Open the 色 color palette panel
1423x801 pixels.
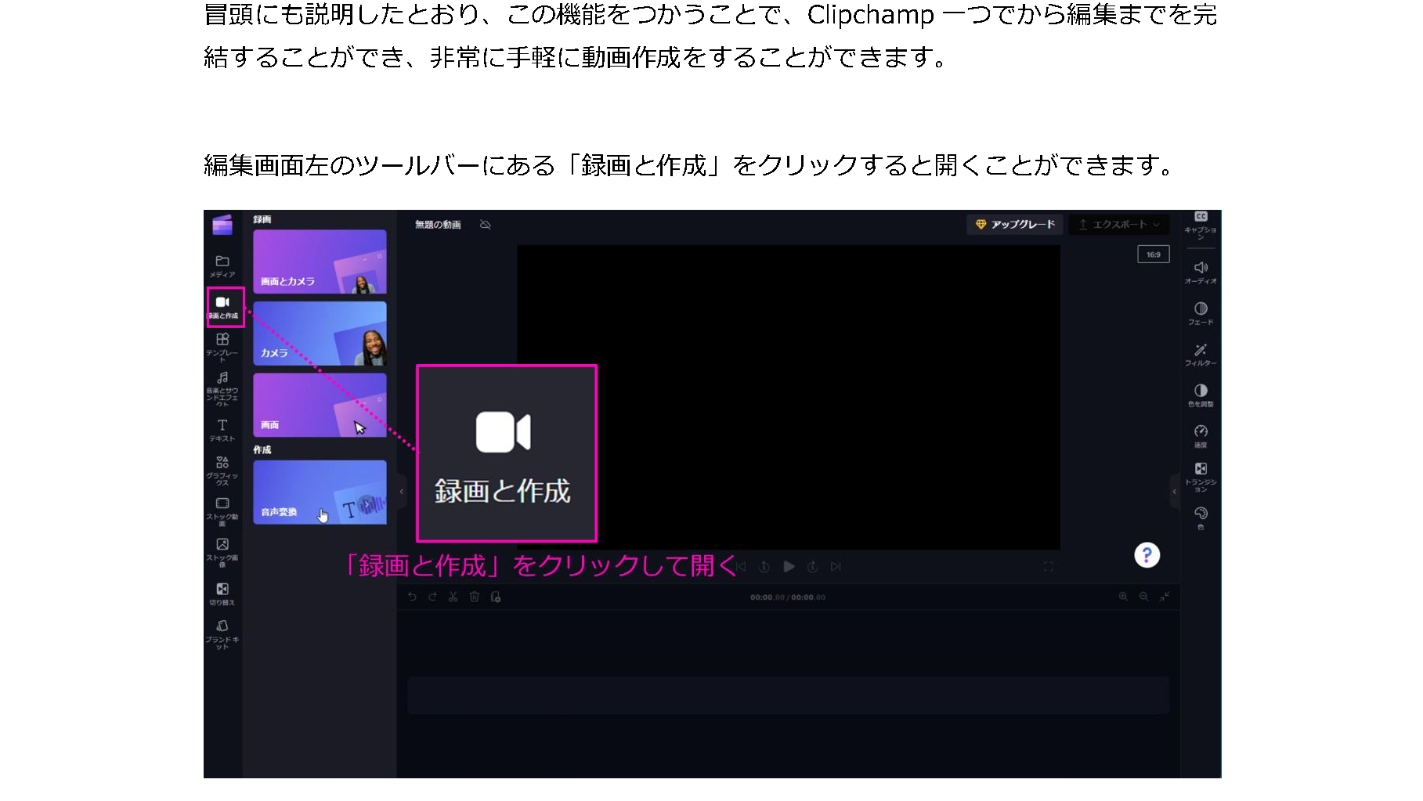1201,518
